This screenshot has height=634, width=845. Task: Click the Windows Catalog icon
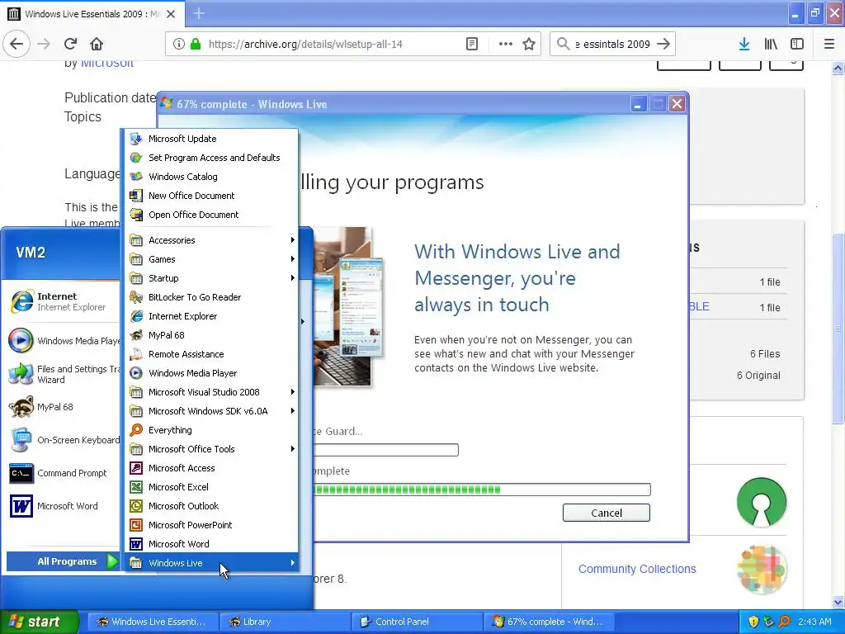136,177
